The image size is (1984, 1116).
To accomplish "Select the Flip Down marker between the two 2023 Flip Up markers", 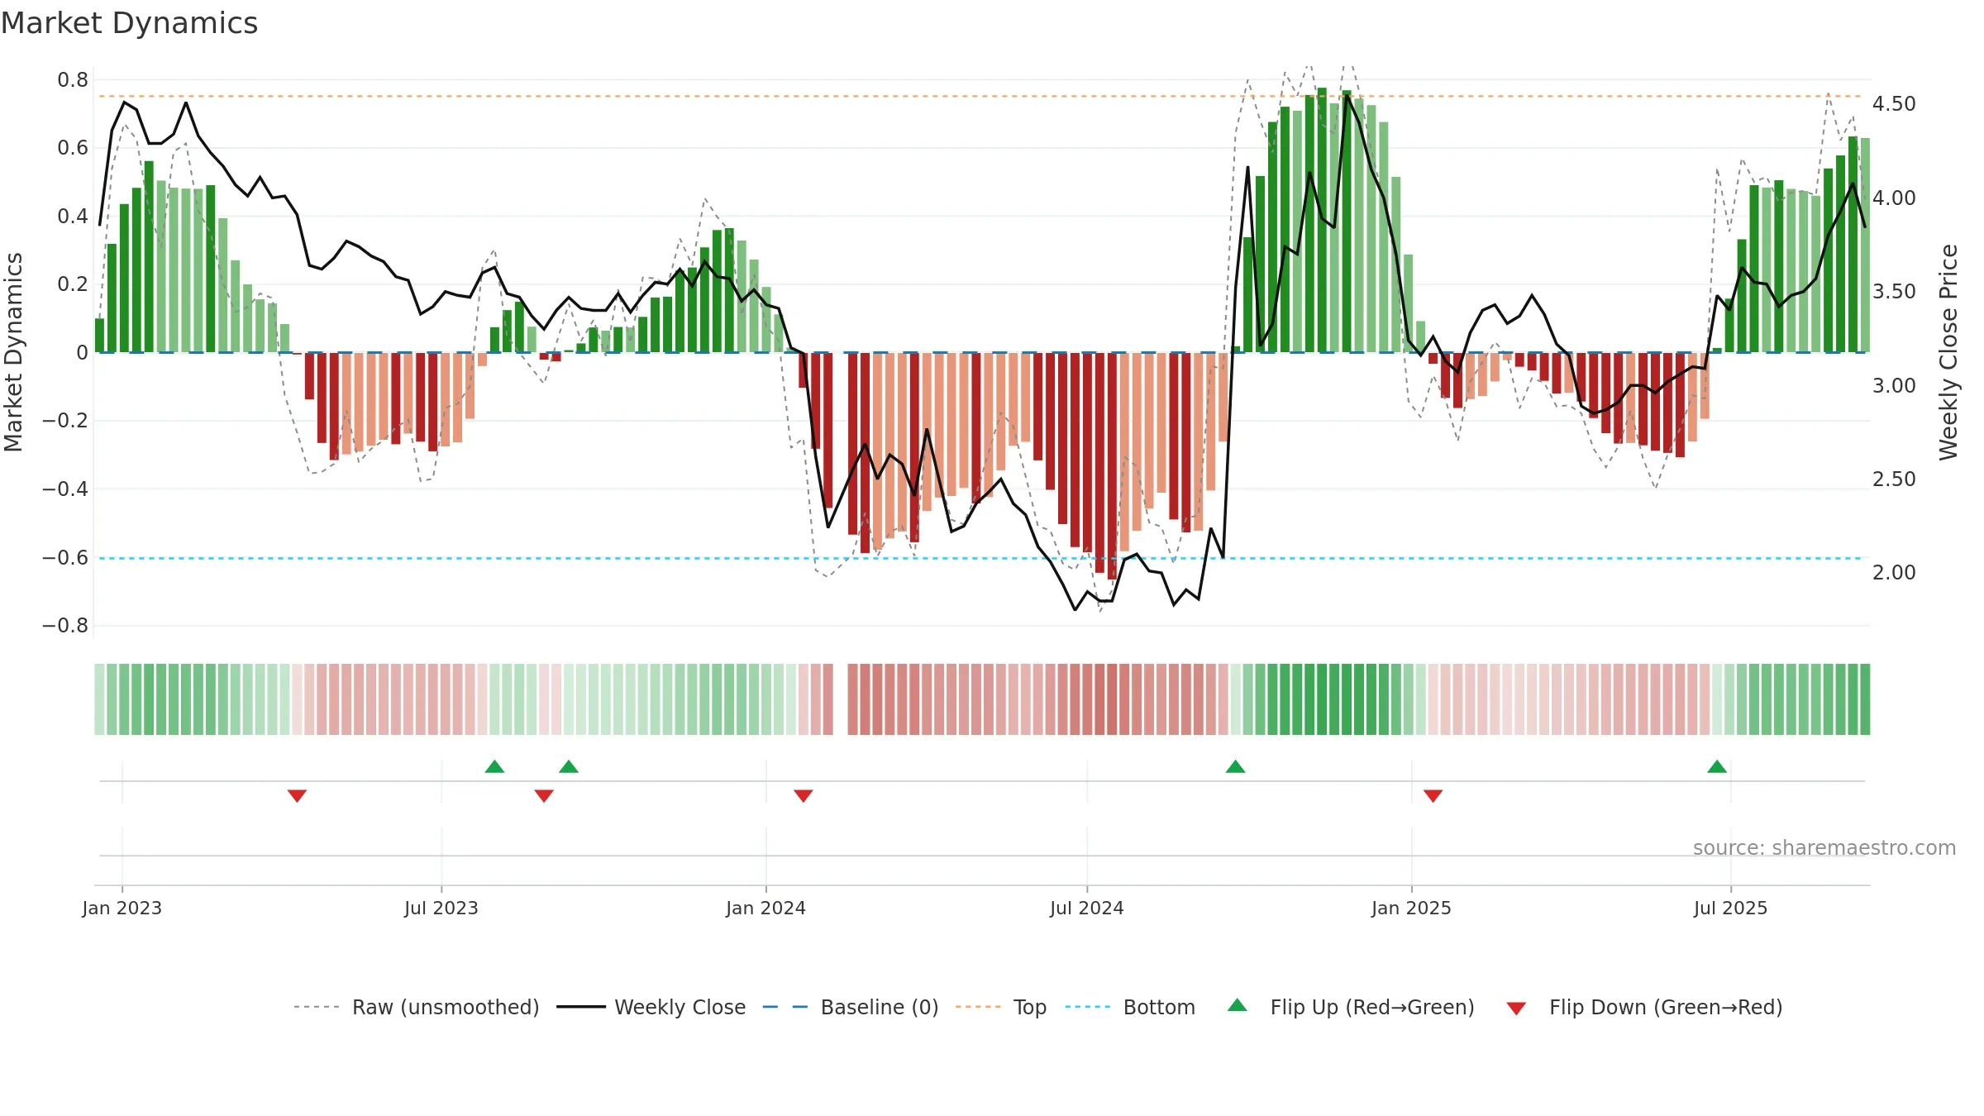I will click(x=544, y=796).
